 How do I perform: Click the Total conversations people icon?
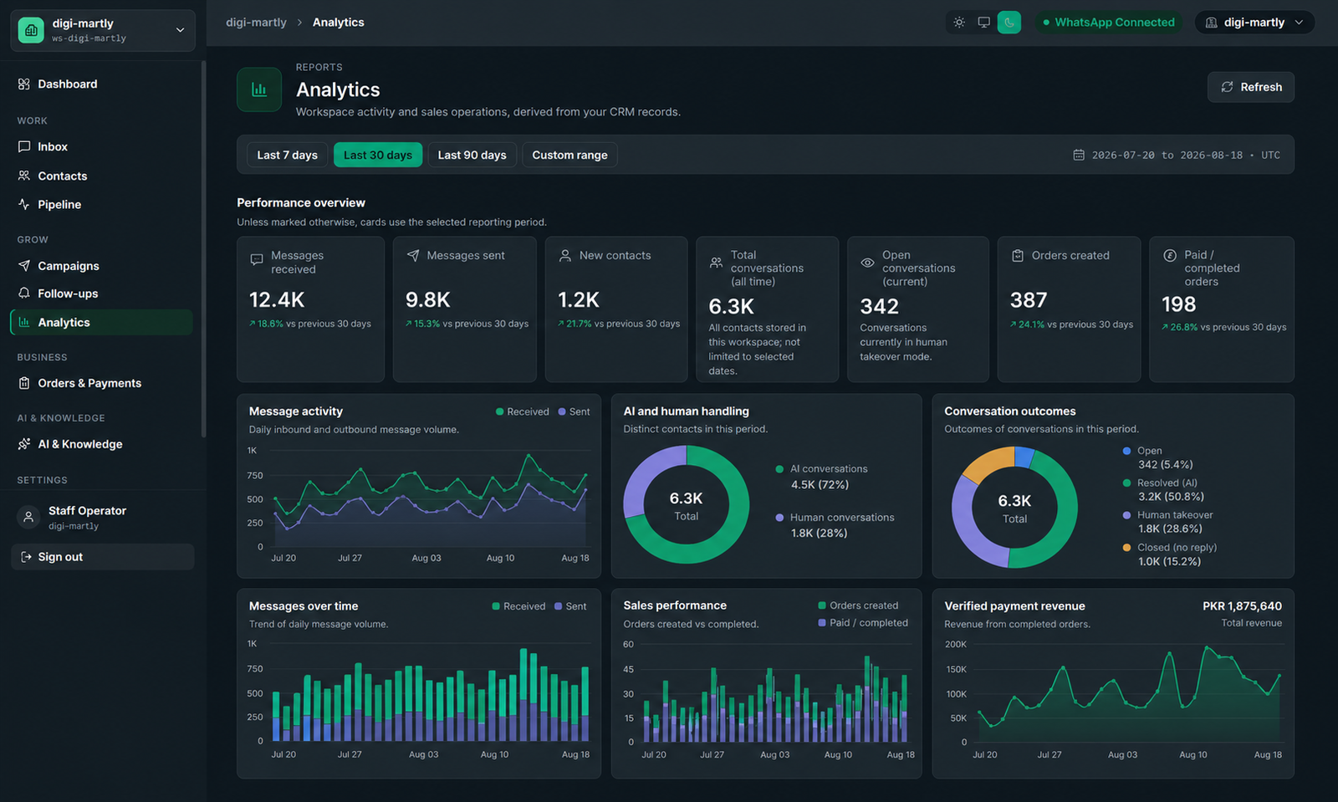[716, 263]
